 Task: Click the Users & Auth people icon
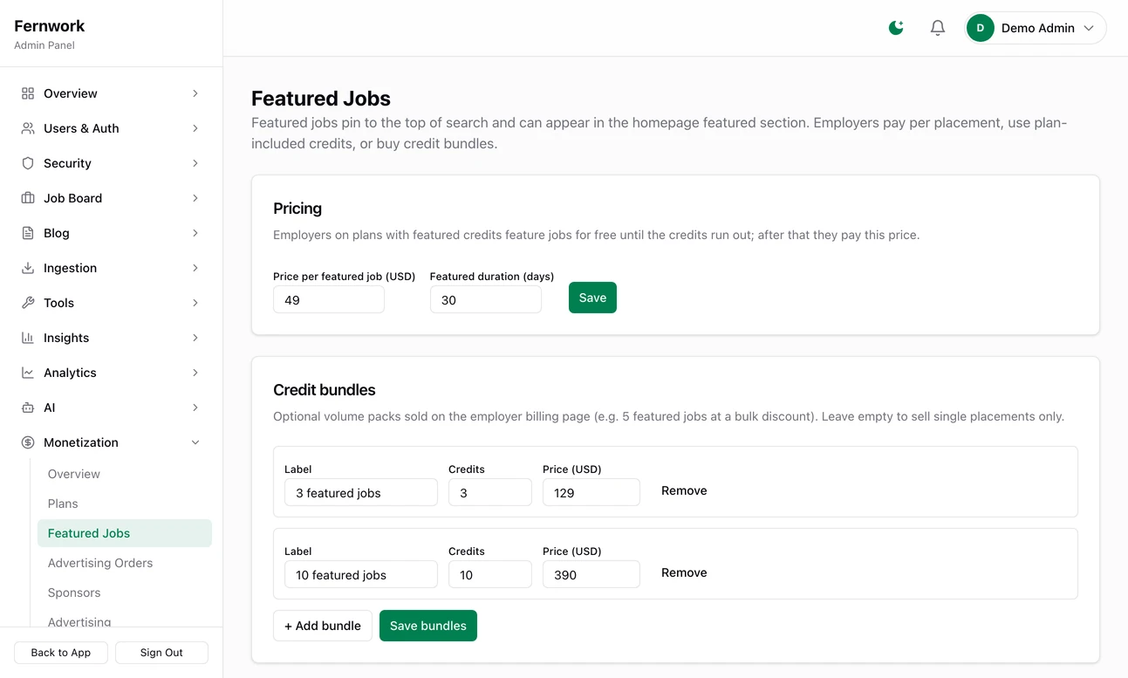pos(28,128)
